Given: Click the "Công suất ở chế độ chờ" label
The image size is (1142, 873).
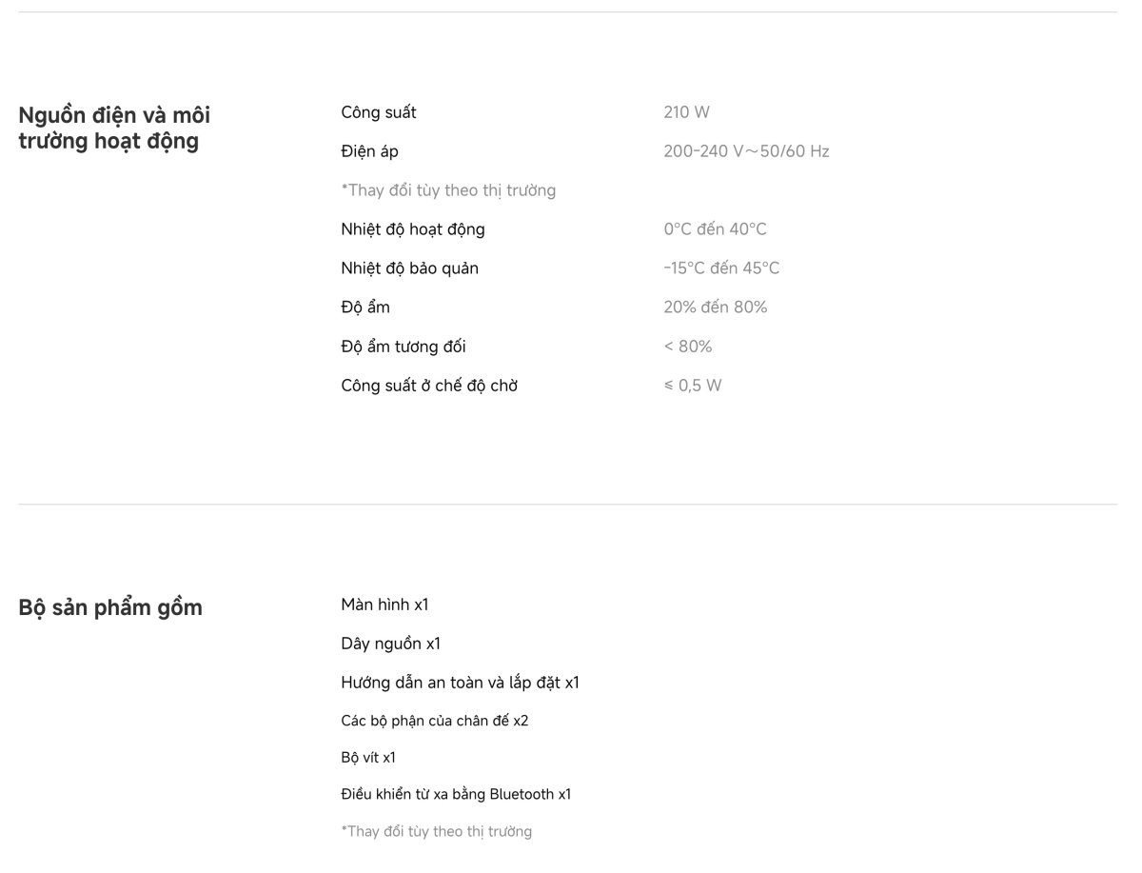Looking at the screenshot, I should click(429, 386).
